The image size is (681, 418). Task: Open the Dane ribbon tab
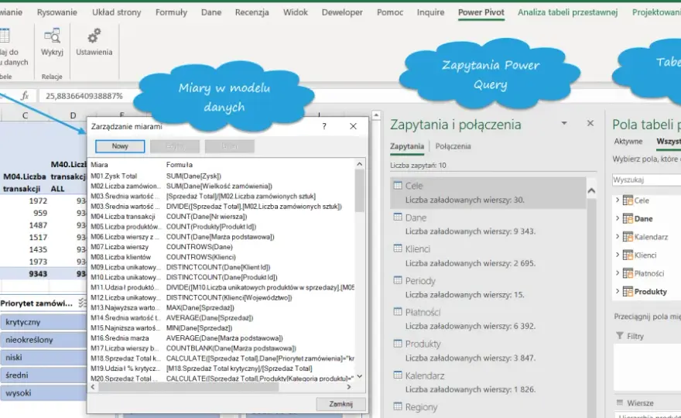coord(211,12)
